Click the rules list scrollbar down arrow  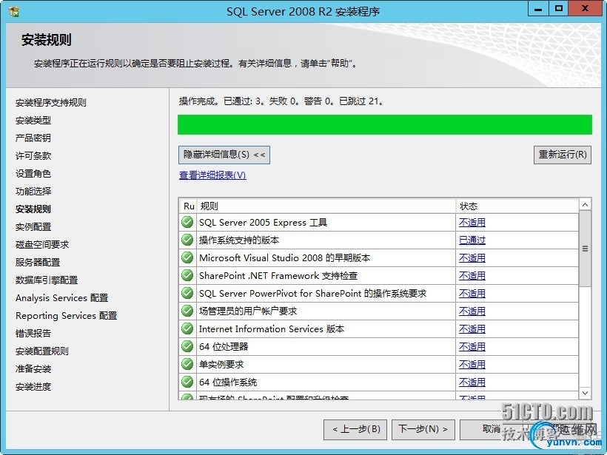586,393
